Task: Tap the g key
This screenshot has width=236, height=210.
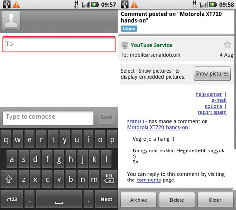Action: point(59,159)
